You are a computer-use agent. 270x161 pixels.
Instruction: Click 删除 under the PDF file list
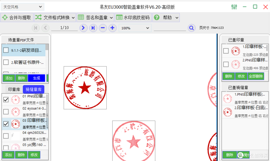click(21, 78)
